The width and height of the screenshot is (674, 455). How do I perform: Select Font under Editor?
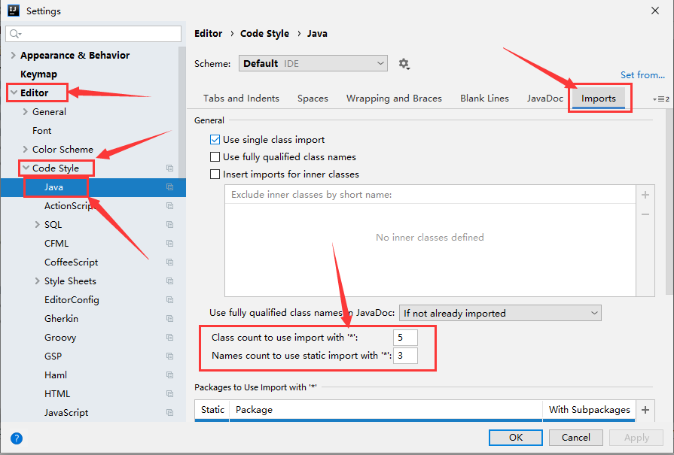41,131
